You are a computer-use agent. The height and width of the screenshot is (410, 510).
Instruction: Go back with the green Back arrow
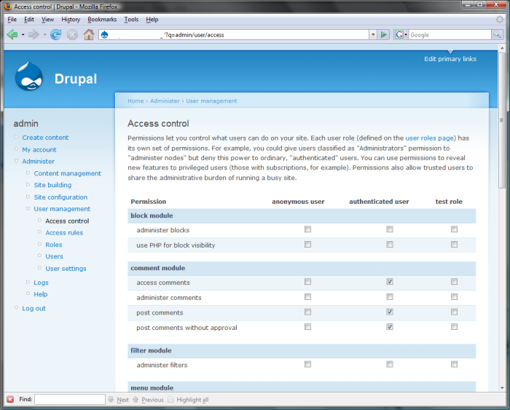12,34
